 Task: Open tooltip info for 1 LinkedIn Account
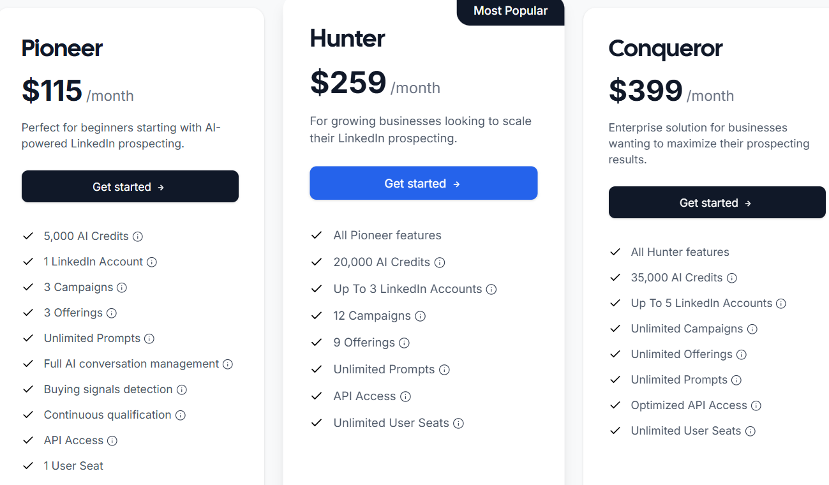coord(153,262)
